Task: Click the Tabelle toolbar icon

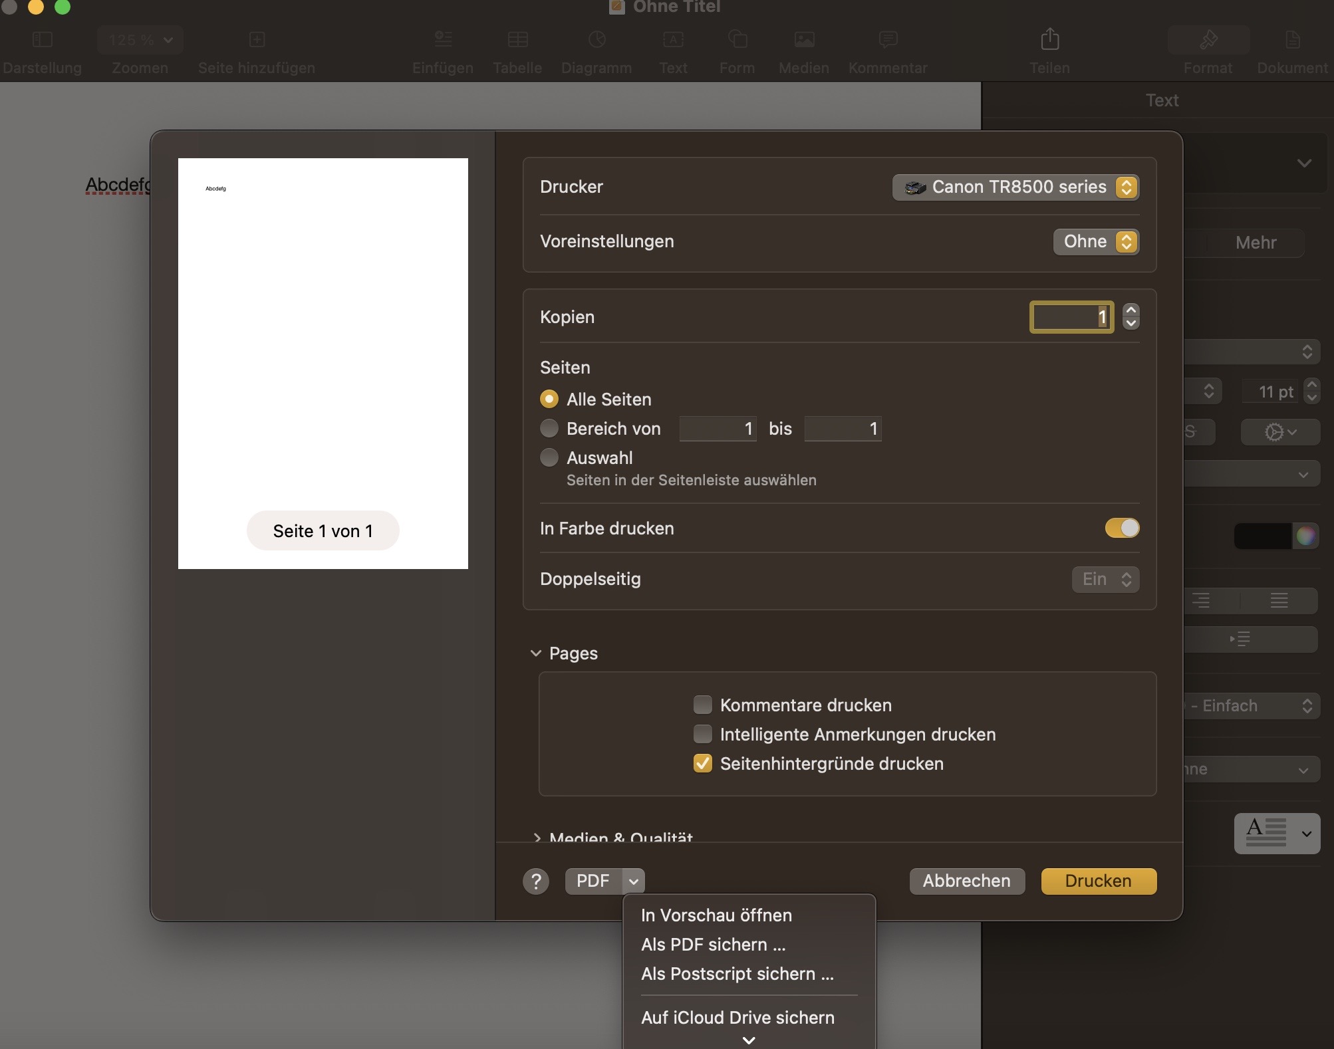Action: tap(517, 40)
